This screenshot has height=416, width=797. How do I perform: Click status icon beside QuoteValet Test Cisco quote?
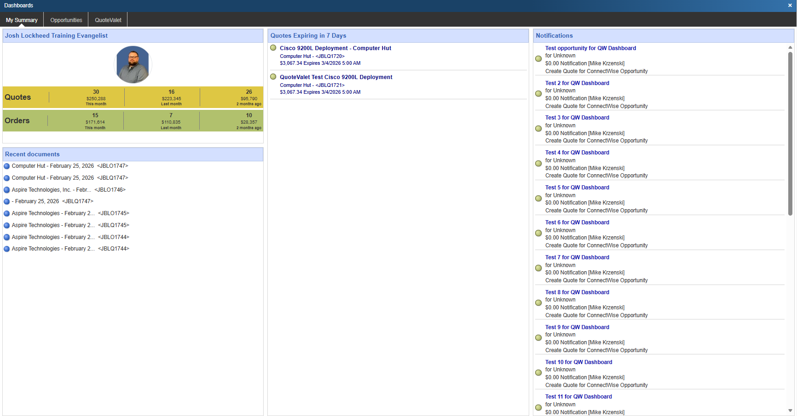[273, 77]
